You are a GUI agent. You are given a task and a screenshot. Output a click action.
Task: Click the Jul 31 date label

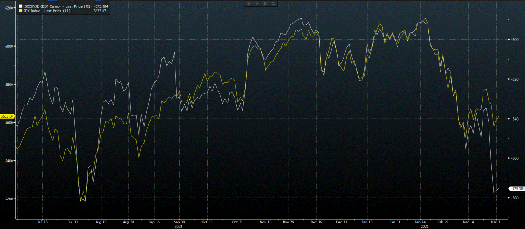(74, 222)
